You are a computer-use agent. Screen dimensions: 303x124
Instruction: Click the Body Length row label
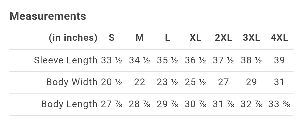(x=69, y=104)
